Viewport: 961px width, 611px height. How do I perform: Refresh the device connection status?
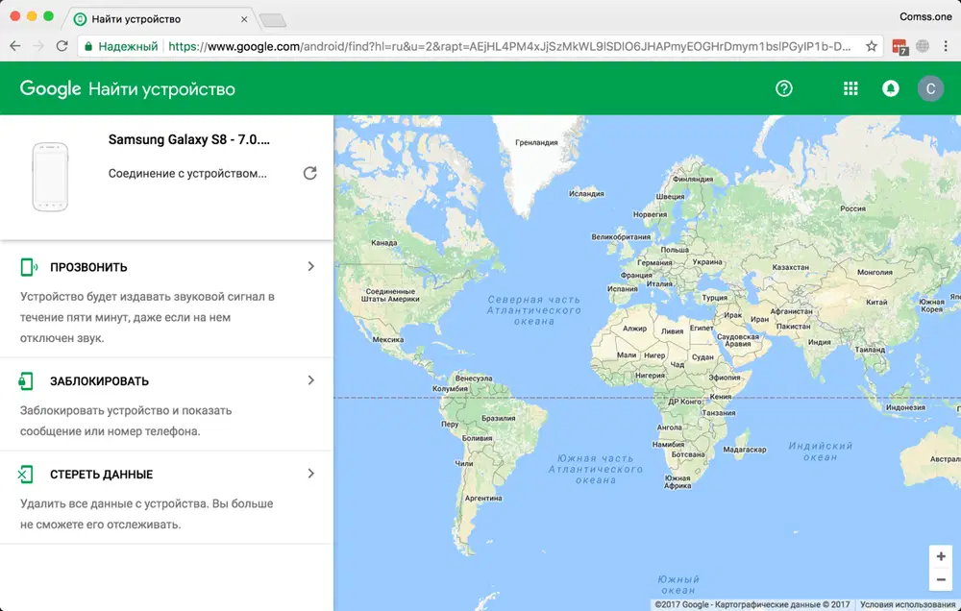(310, 174)
